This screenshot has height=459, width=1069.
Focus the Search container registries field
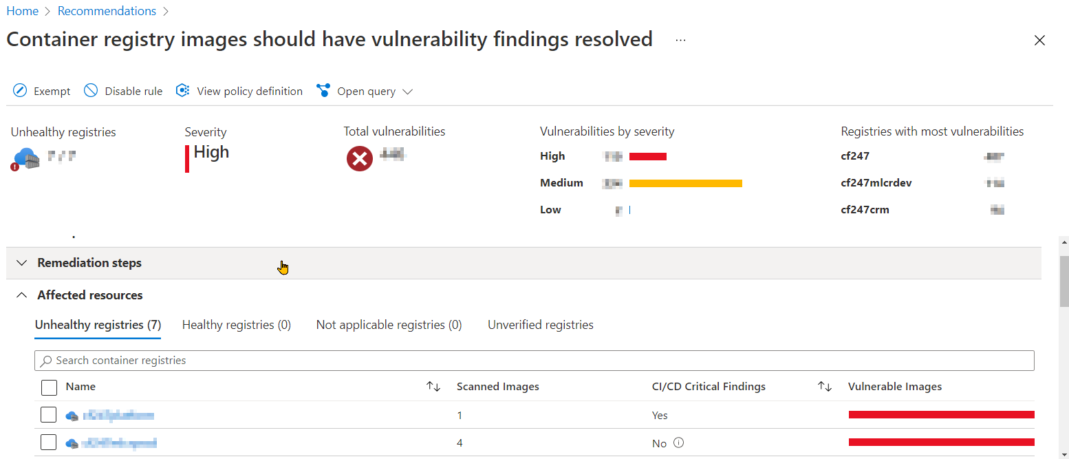(534, 361)
